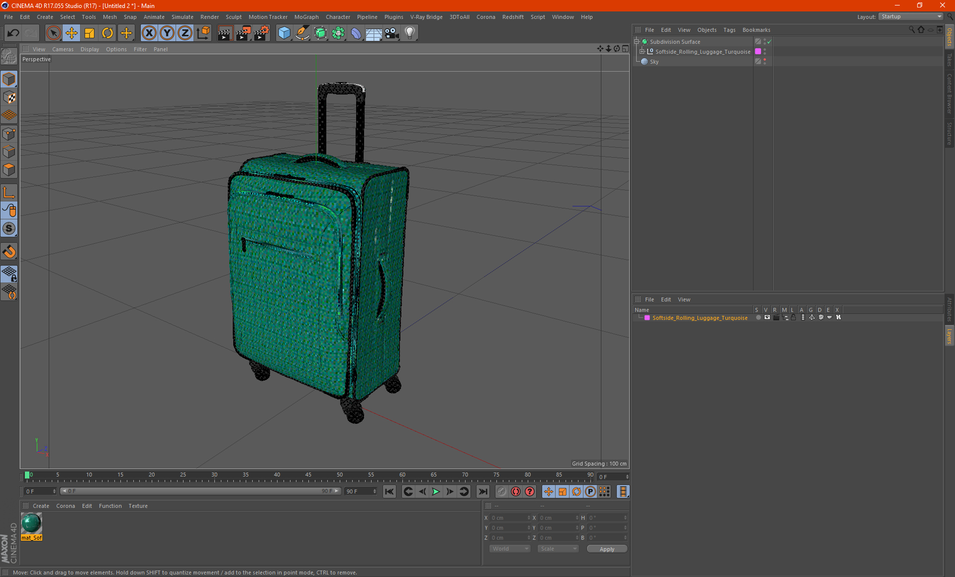Open the File menu
The width and height of the screenshot is (955, 577).
[8, 17]
